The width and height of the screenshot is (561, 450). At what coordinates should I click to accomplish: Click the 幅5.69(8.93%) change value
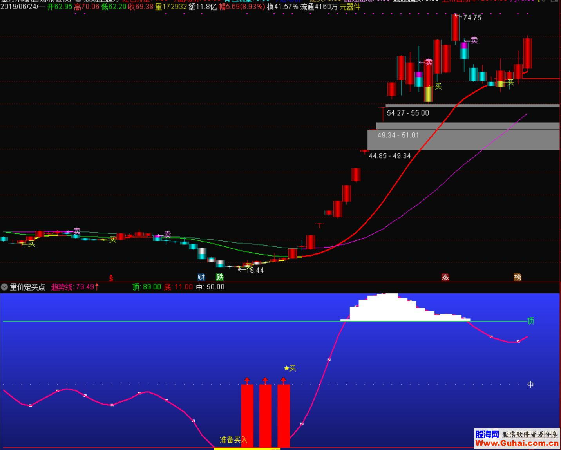242,7
